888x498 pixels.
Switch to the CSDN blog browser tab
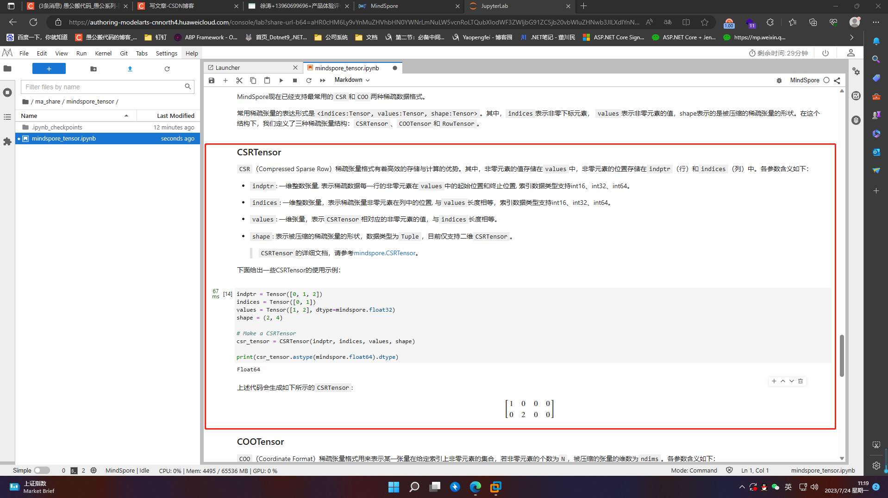click(x=187, y=6)
